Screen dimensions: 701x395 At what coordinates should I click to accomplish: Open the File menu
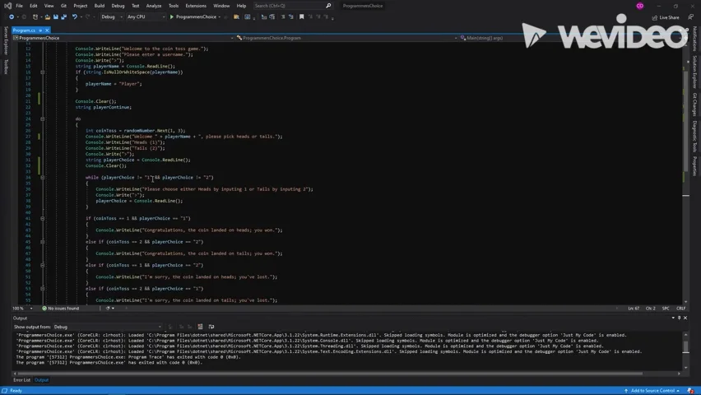(19, 6)
